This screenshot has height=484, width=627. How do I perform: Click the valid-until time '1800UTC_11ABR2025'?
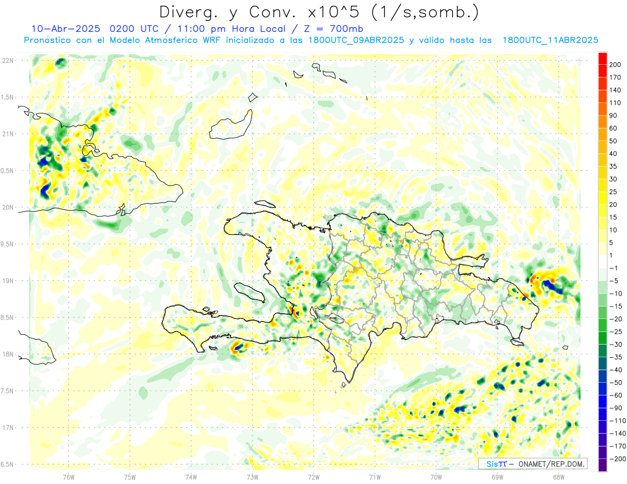(550, 40)
